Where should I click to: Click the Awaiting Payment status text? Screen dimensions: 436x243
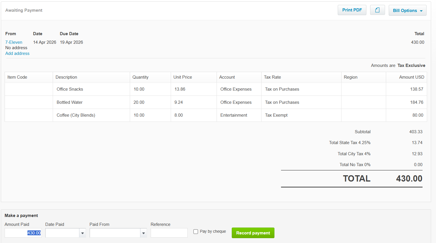[x=24, y=10]
